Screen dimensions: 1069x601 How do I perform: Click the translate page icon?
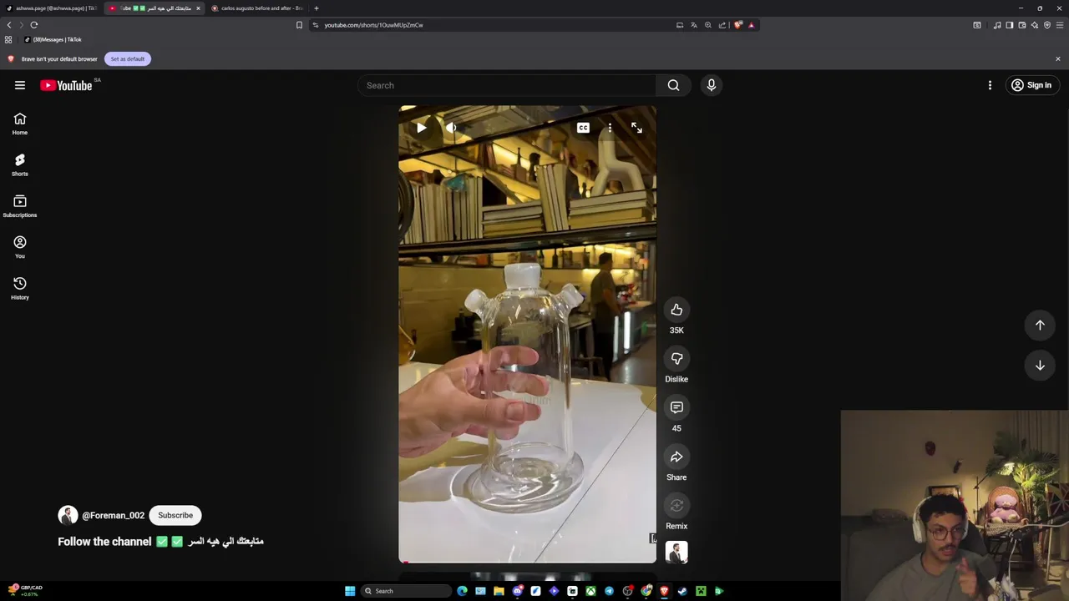click(x=694, y=25)
